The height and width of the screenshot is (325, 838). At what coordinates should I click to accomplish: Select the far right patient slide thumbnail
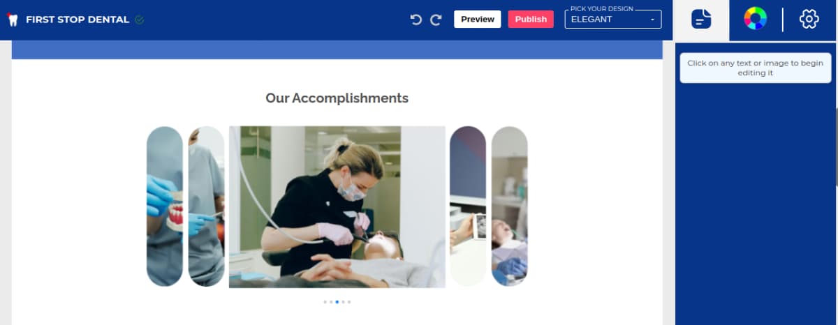(x=509, y=206)
